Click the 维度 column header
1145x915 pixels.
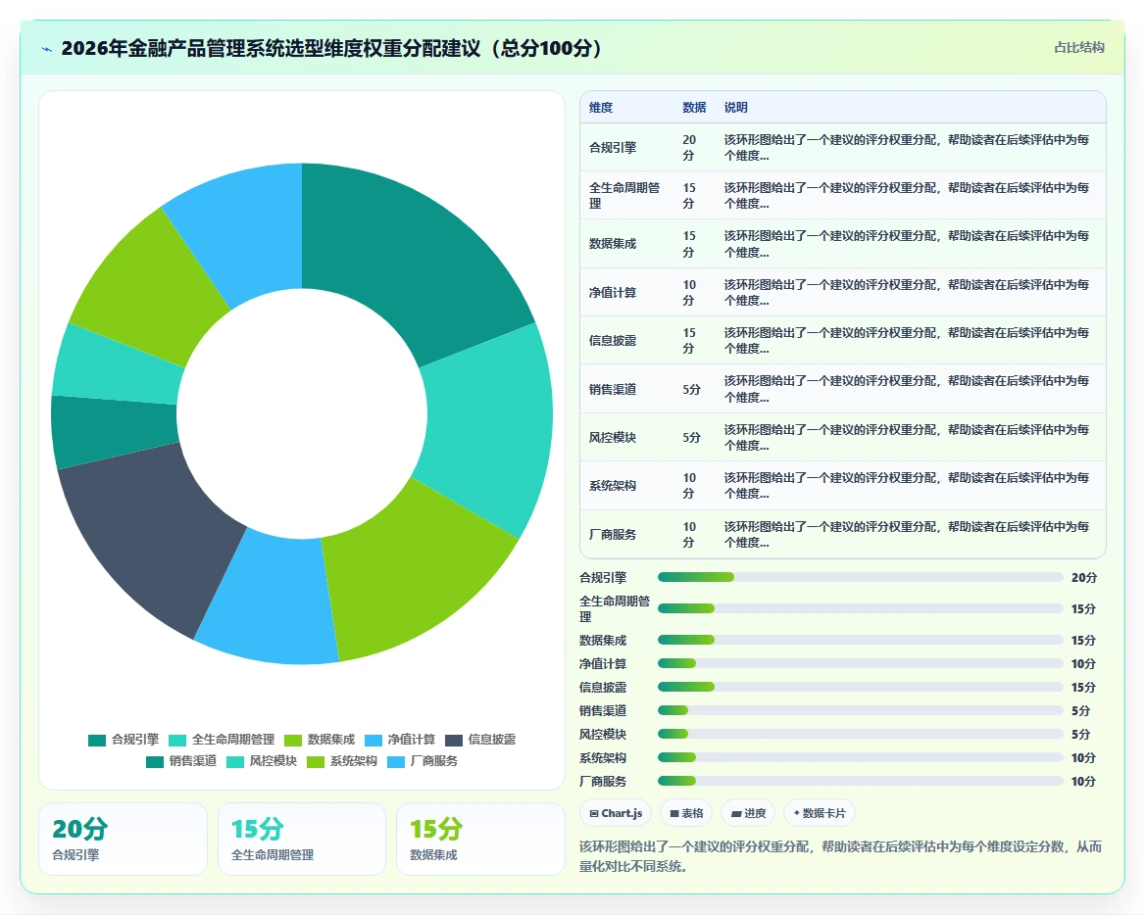[x=601, y=107]
